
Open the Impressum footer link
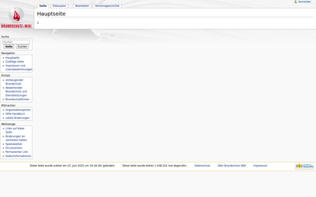(260, 165)
